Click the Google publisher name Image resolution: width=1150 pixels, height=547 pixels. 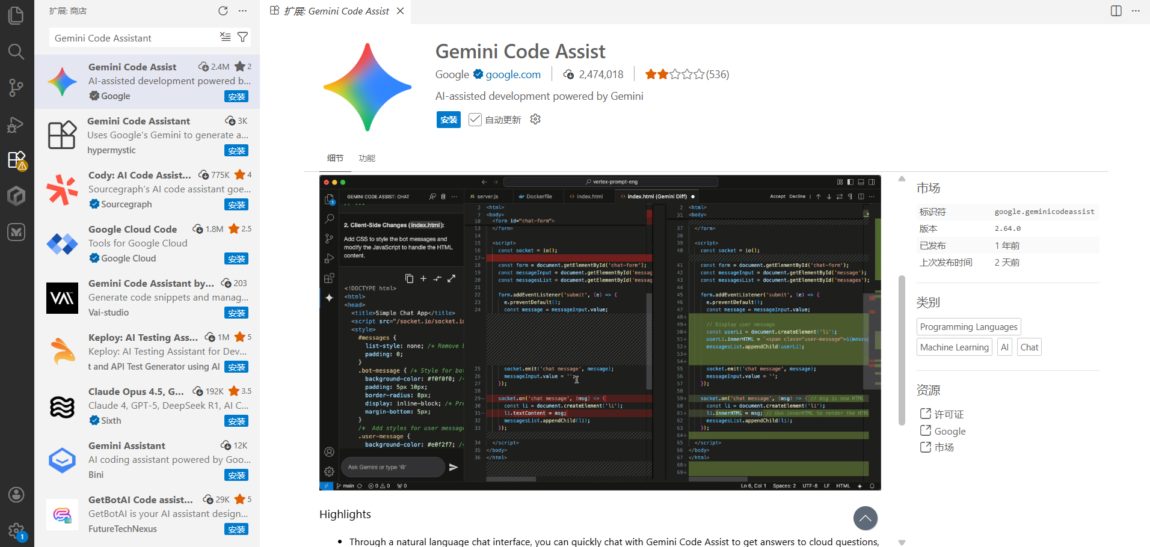452,75
